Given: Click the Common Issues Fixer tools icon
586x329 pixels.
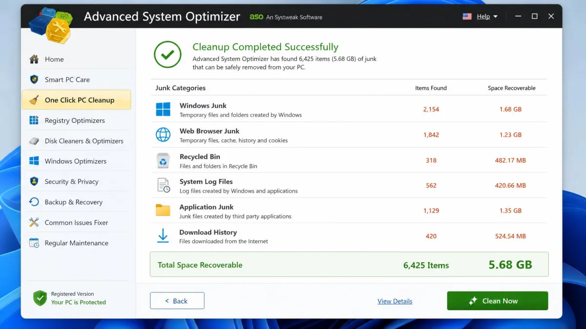Looking at the screenshot, I should 34,222.
